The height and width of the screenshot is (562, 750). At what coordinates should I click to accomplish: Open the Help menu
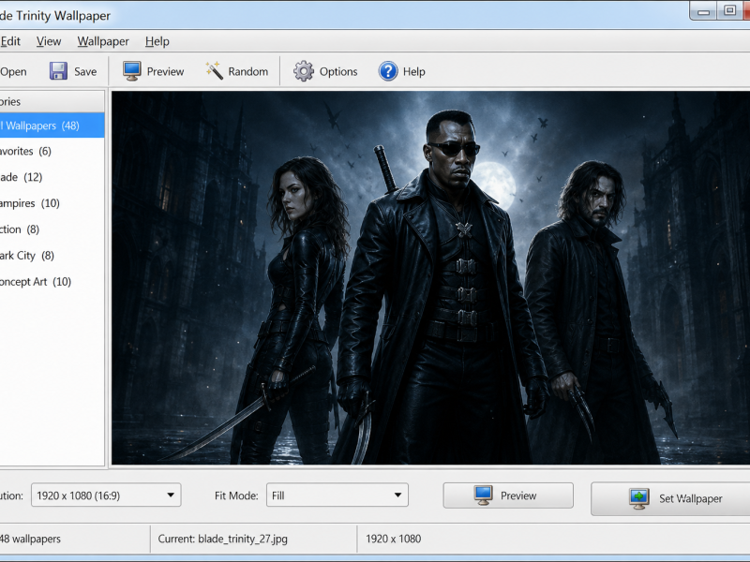pos(157,41)
